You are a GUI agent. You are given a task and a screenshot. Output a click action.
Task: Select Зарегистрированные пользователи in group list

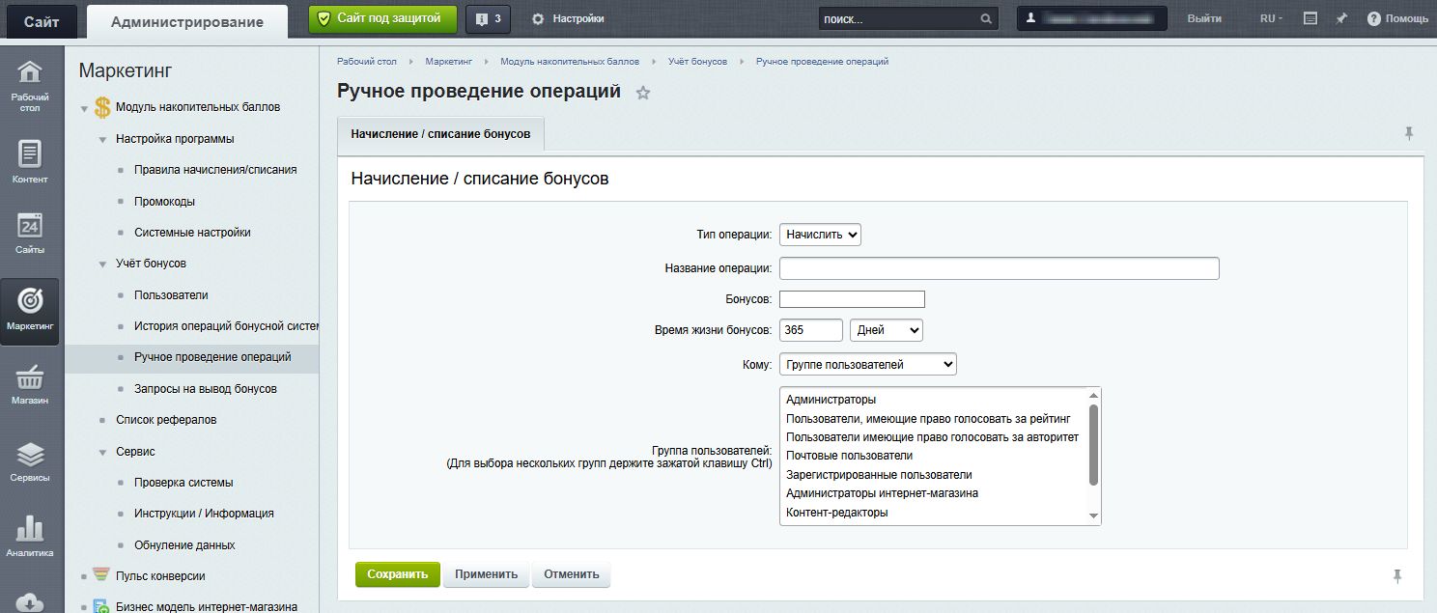tap(879, 475)
